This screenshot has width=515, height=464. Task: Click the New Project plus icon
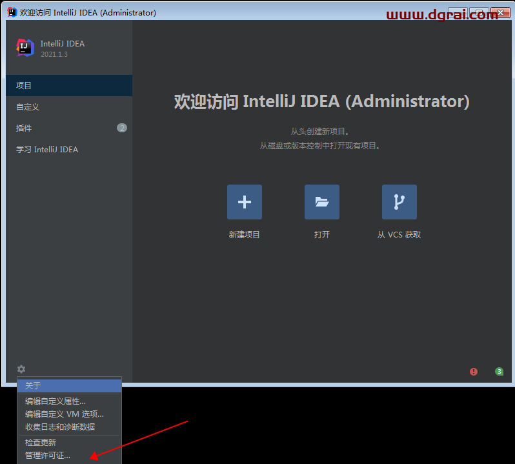pyautogui.click(x=245, y=202)
